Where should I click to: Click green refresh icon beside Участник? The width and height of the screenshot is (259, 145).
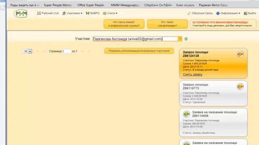186,39
